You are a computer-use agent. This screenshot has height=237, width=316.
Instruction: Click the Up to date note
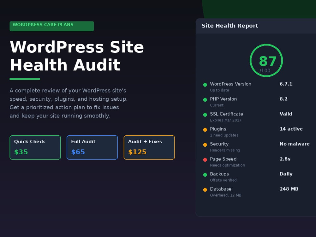pyautogui.click(x=220, y=90)
